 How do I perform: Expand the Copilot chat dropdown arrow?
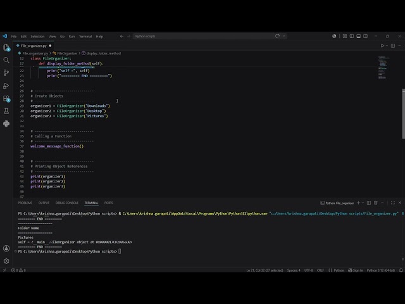283,36
